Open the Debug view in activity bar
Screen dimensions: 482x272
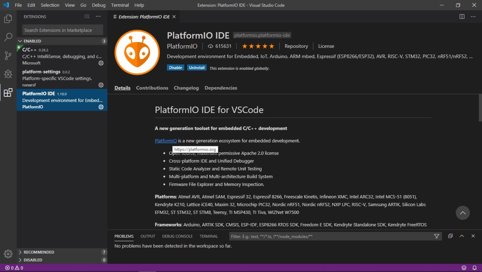pos(8,74)
